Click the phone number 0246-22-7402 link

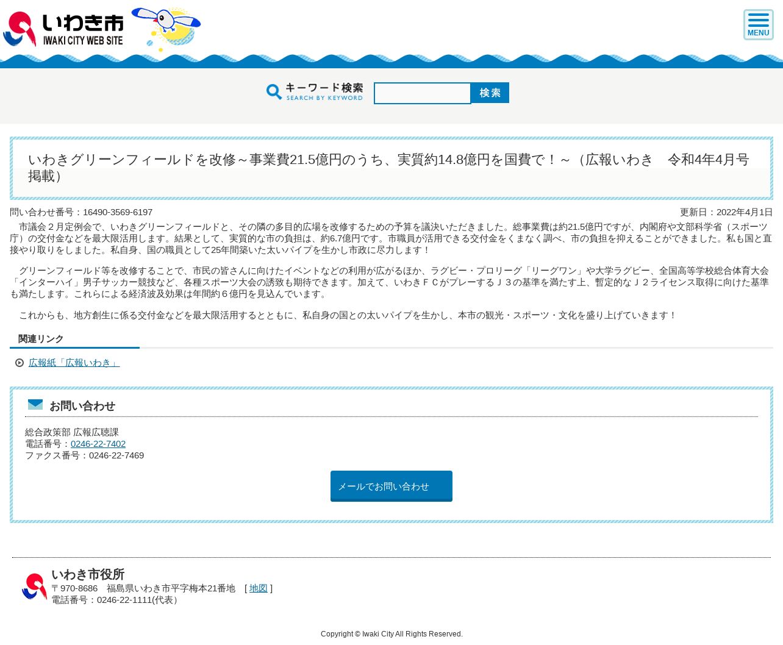coord(98,444)
